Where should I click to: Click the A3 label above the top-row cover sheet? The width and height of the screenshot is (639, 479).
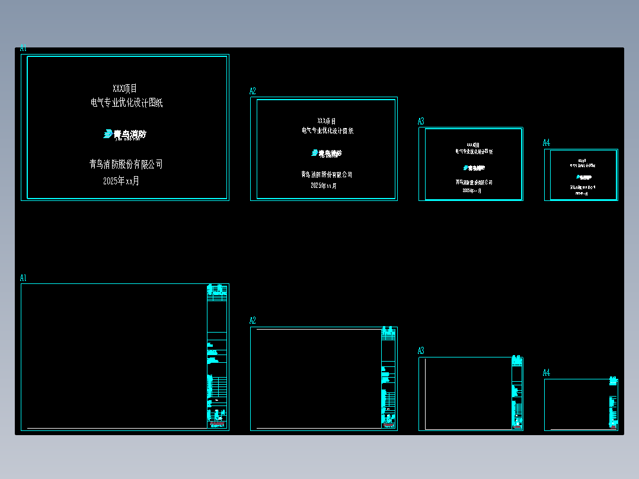(421, 121)
